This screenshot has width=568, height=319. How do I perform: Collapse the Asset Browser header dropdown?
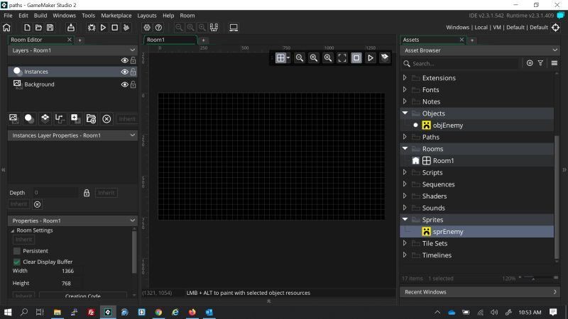coord(555,50)
